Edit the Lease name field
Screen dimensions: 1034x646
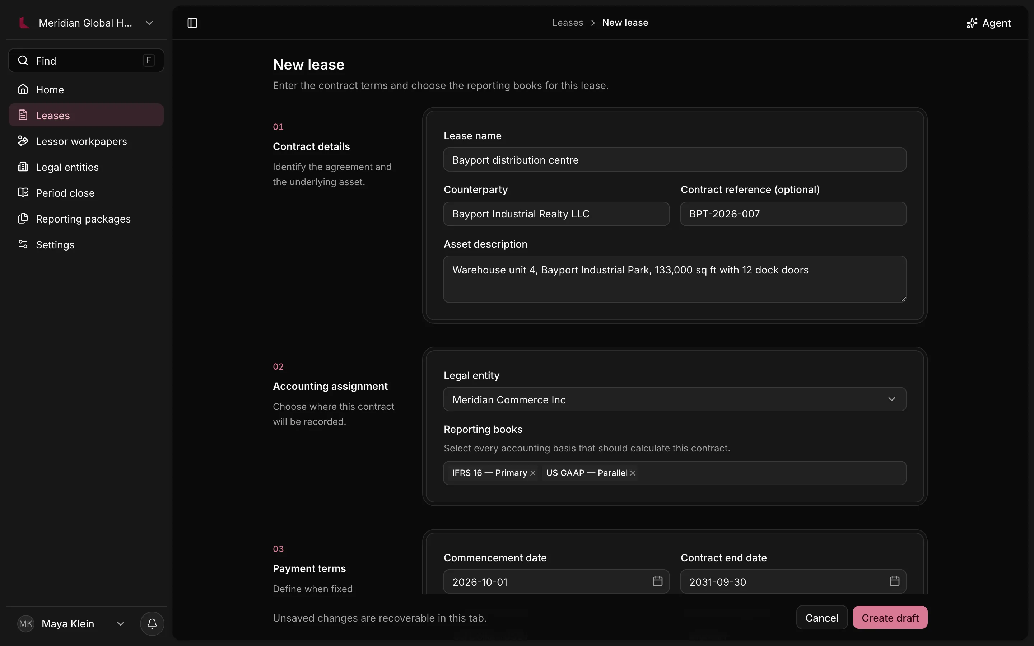[x=675, y=160]
